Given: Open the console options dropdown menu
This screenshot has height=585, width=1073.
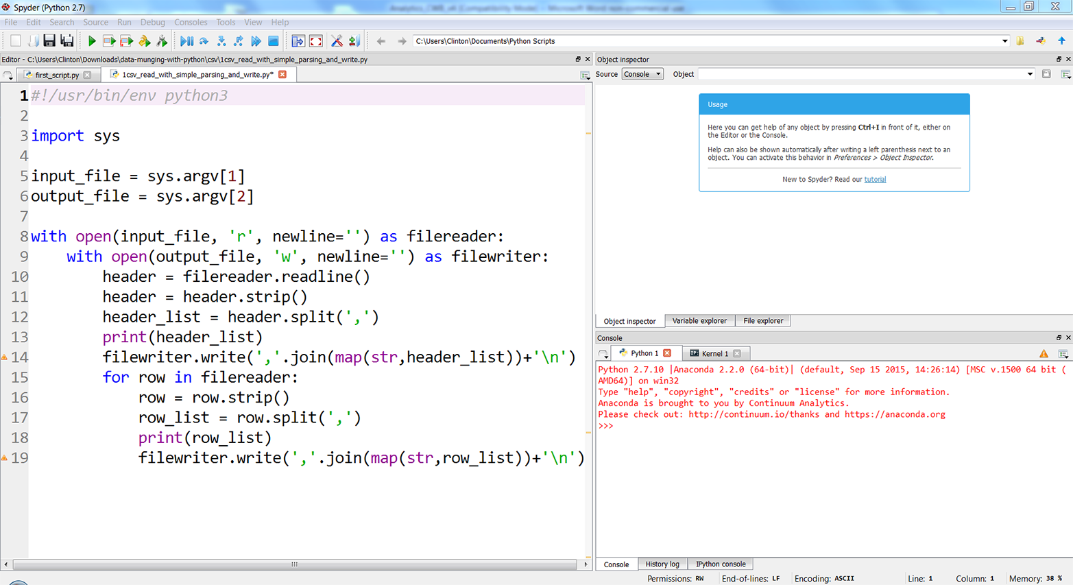Looking at the screenshot, I should point(1065,354).
